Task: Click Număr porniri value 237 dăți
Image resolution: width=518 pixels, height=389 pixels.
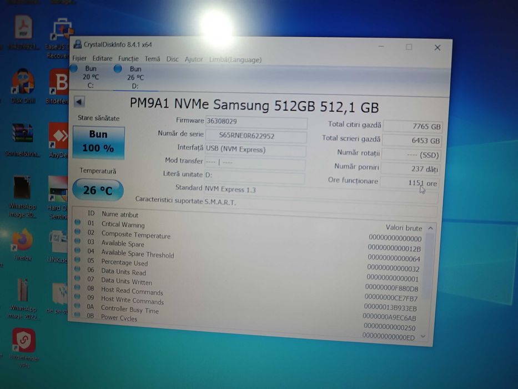Action: (410, 169)
